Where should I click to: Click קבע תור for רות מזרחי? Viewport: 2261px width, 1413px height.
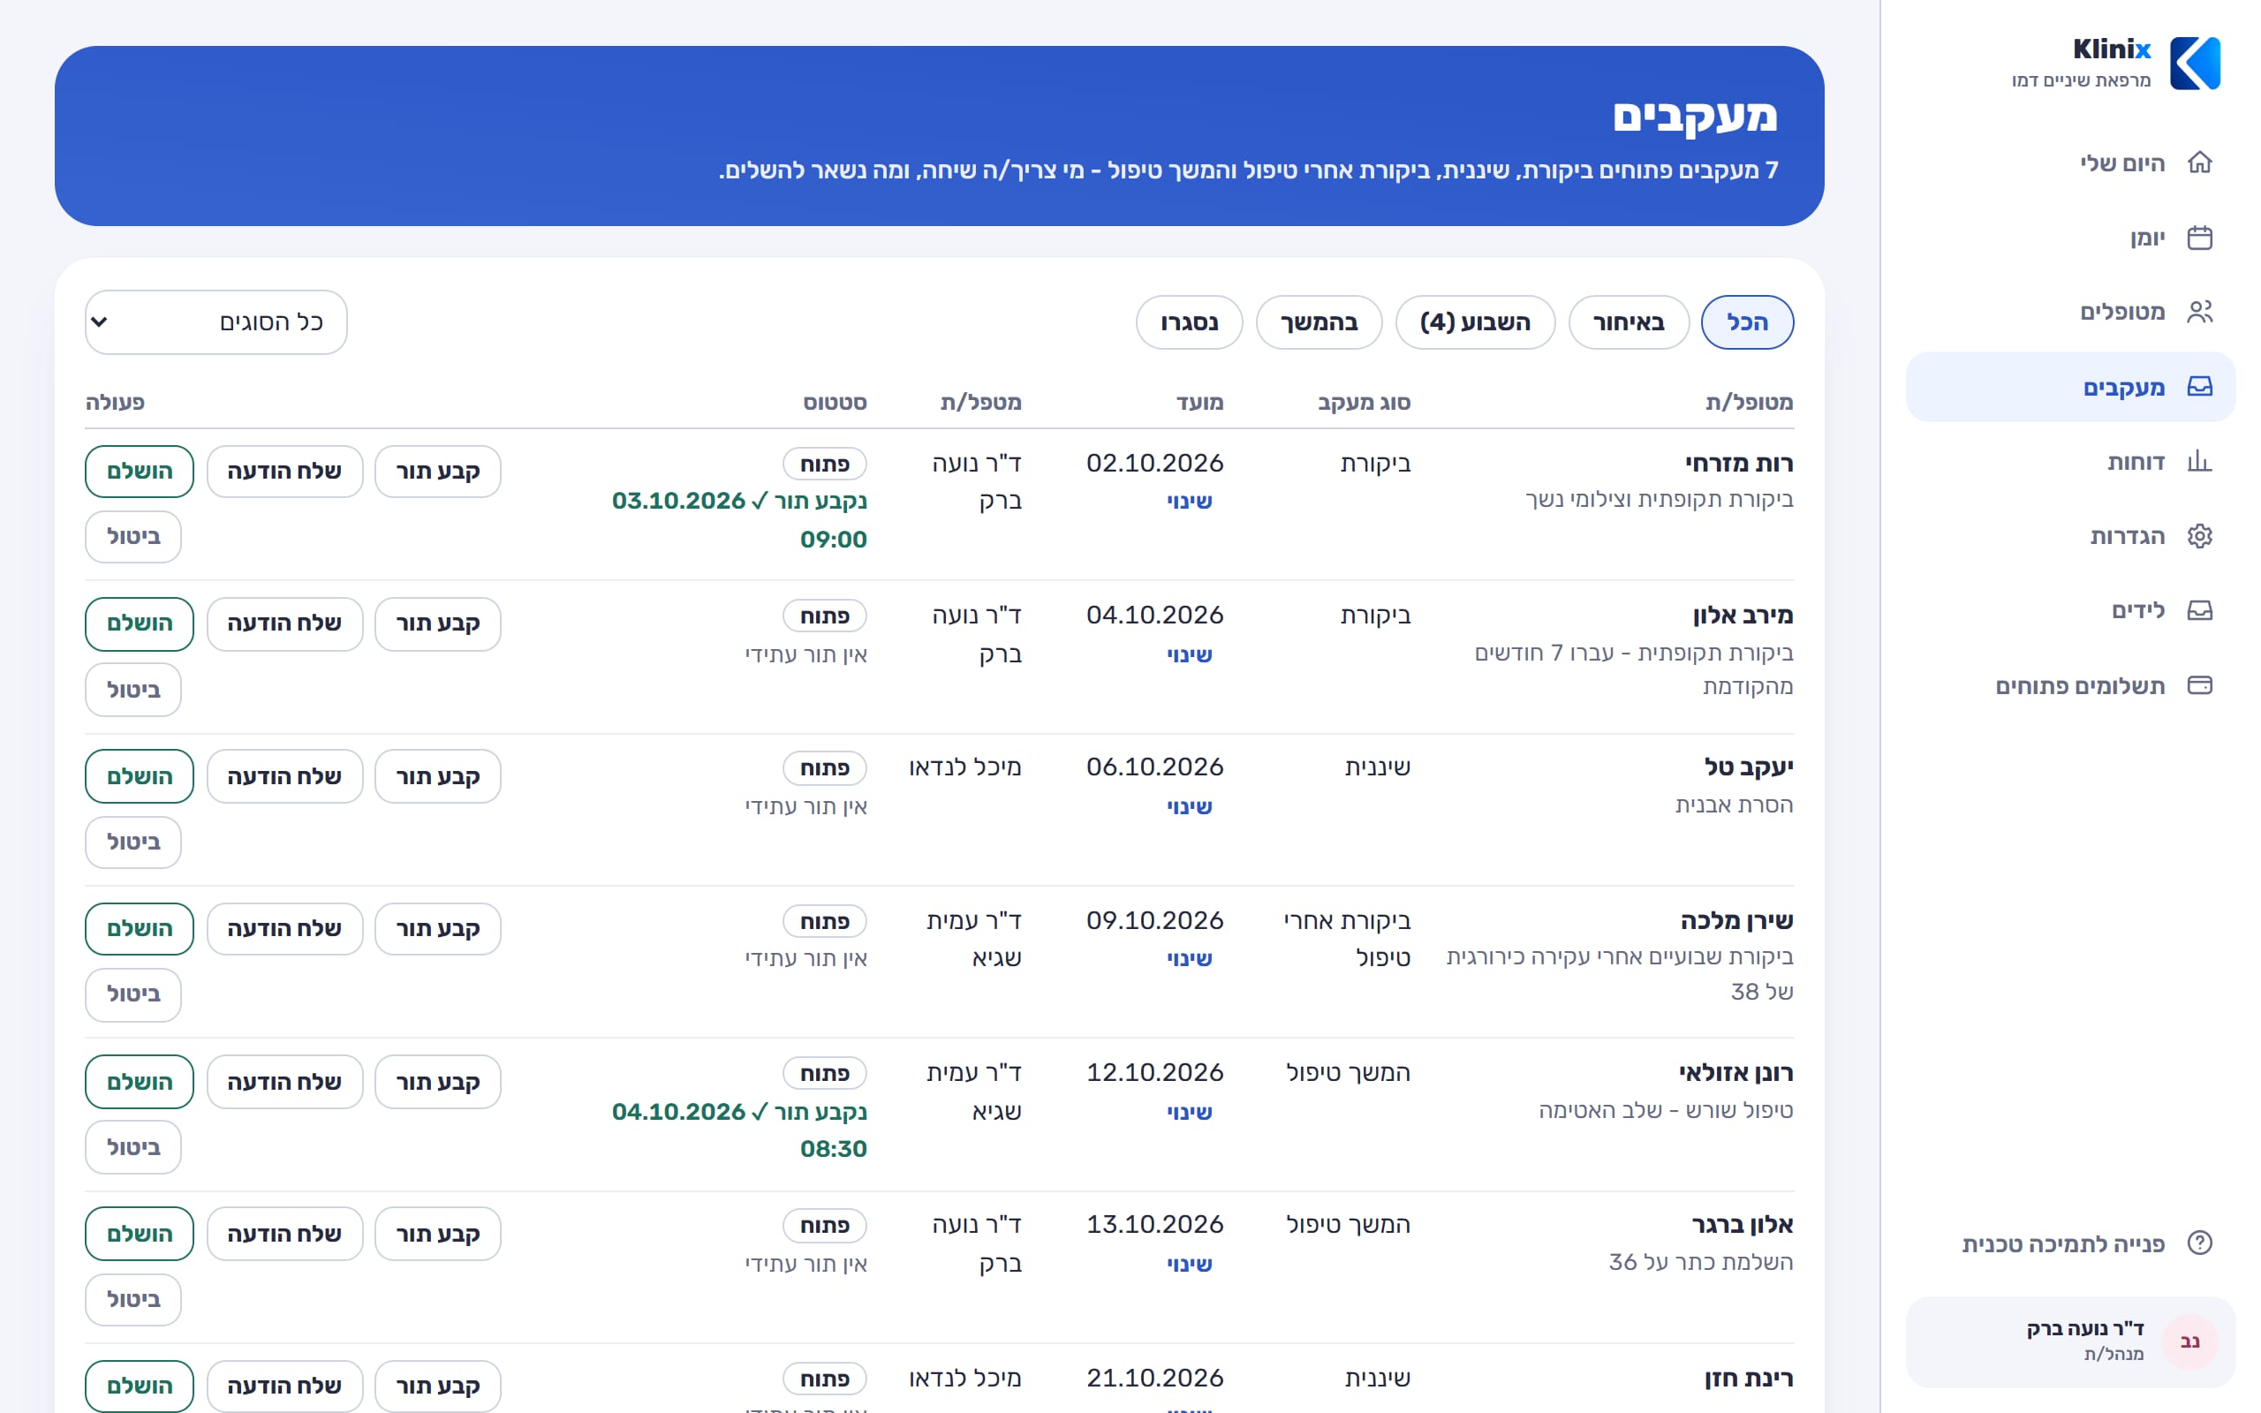(438, 471)
